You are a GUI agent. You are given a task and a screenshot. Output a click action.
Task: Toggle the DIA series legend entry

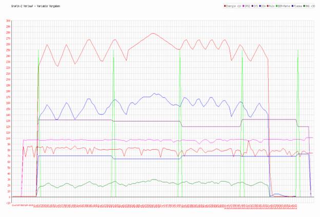(x=264, y=6)
